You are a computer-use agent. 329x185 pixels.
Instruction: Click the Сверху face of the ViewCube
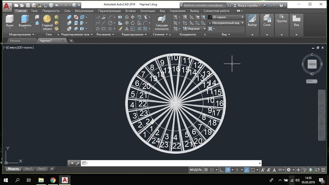pos(312,64)
